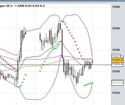Click the green 7314.6 SAR price label
This screenshot has height=105, width=125.
coord(117,83)
